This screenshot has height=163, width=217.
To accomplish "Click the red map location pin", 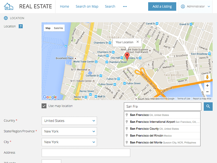I will click(x=127, y=57).
